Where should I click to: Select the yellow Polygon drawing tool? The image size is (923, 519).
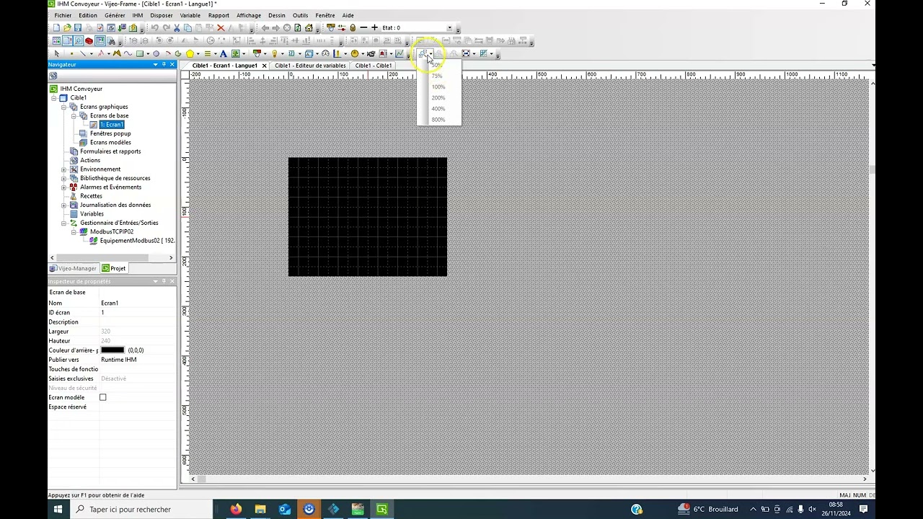(x=190, y=53)
